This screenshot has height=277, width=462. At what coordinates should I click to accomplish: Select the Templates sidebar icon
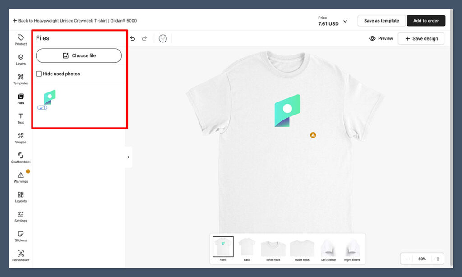tap(21, 79)
